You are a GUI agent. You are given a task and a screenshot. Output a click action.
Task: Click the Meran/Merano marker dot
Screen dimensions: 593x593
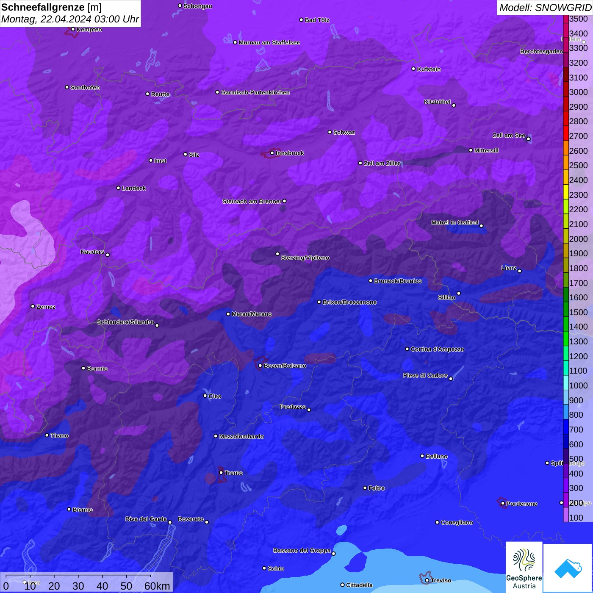(228, 314)
